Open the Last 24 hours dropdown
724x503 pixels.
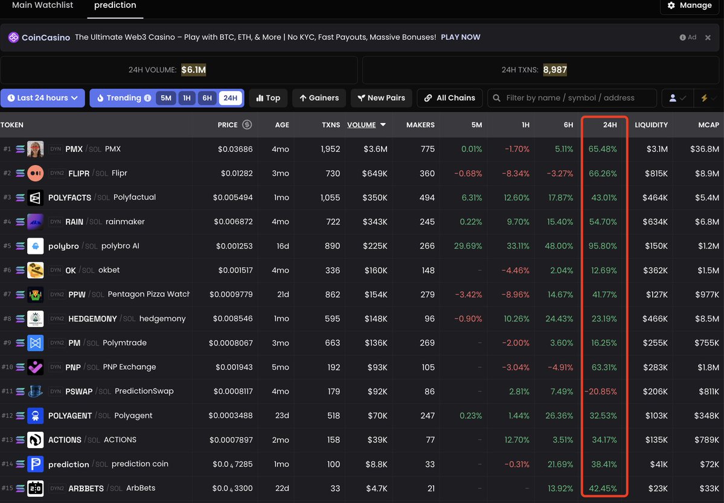coord(43,98)
